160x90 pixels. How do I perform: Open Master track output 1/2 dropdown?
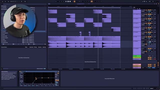pyautogui.click(x=144, y=68)
